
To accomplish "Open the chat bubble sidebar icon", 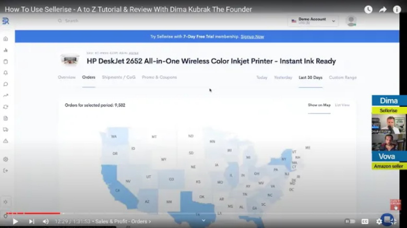I will 6,84.
